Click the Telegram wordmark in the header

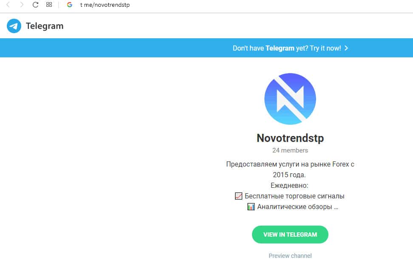tap(45, 26)
